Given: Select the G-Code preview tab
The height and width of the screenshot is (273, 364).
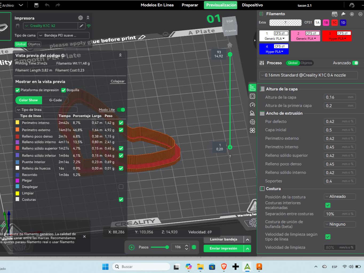Looking at the screenshot, I should 55,100.
